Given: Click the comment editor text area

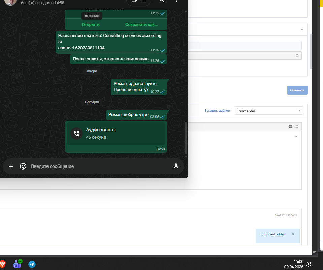Looking at the screenshot, I should [x=245, y=160].
